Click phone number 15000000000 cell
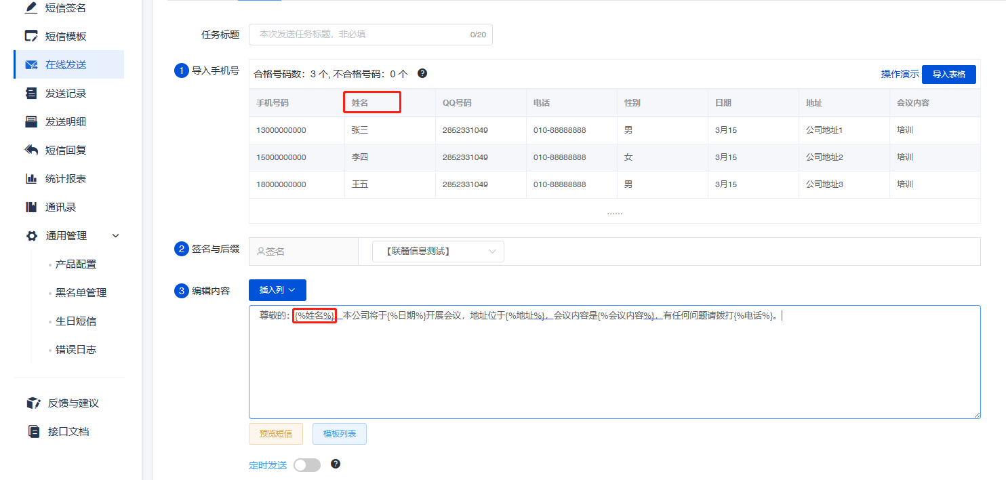 click(297, 157)
